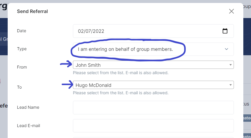
Task: Open the From combo box showing John Smith
Action: pyautogui.click(x=148, y=65)
